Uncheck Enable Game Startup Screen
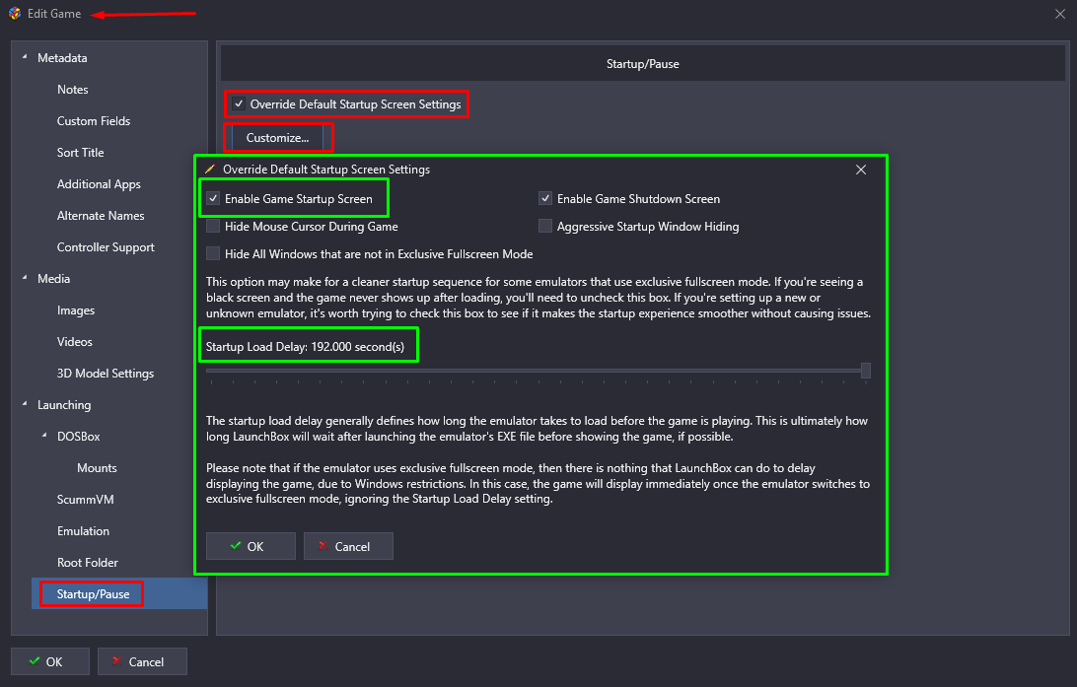This screenshot has height=687, width=1077. [x=213, y=199]
